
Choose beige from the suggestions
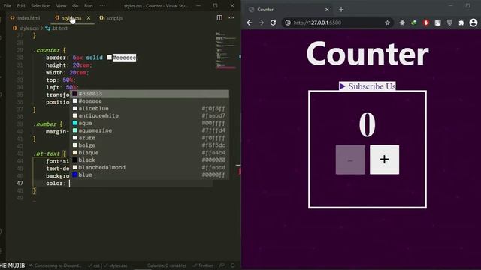pyautogui.click(x=150, y=145)
